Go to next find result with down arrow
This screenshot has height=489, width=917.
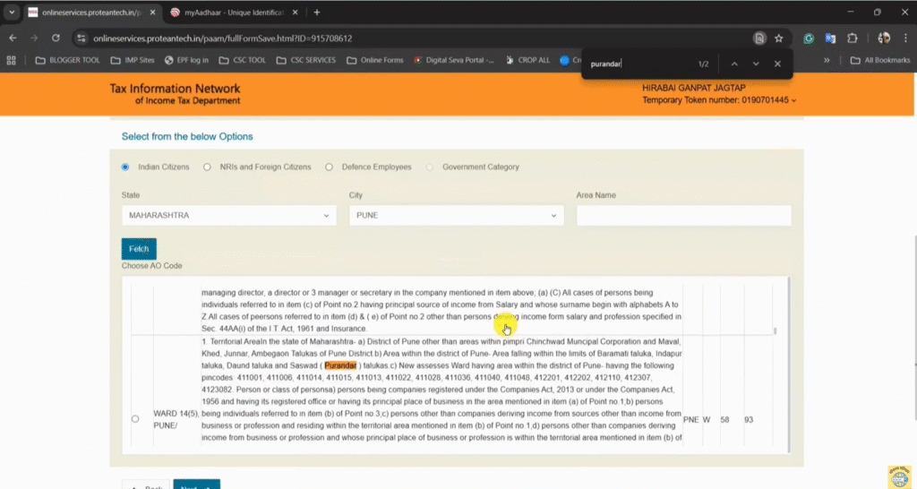point(756,64)
